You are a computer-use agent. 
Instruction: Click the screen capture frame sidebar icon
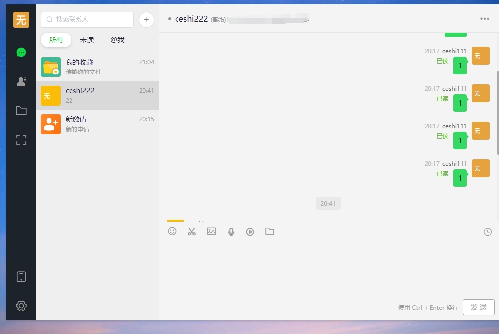pyautogui.click(x=21, y=140)
